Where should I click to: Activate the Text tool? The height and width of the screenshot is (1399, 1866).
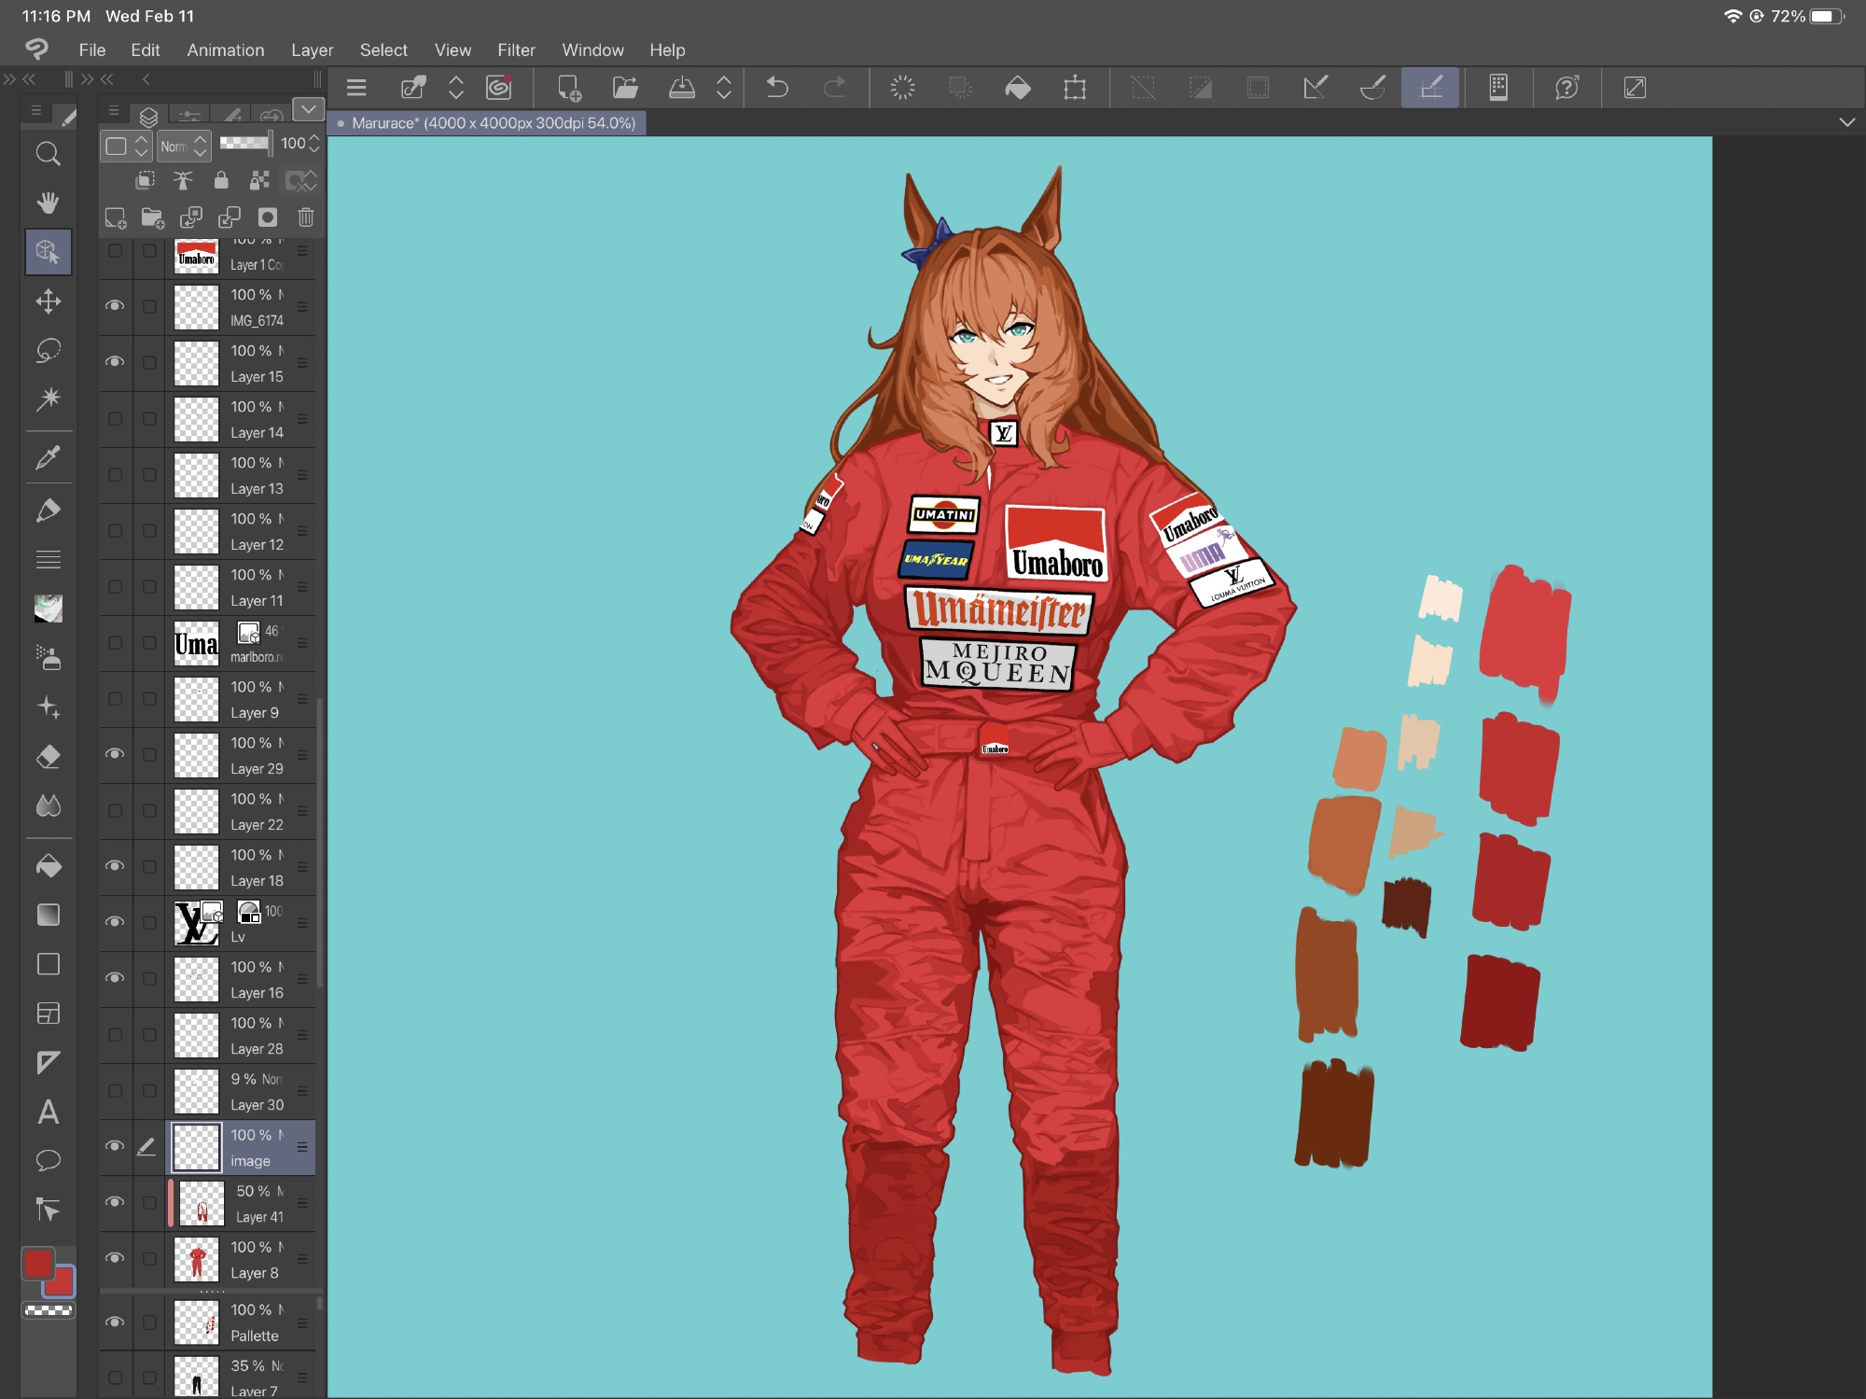(48, 1112)
